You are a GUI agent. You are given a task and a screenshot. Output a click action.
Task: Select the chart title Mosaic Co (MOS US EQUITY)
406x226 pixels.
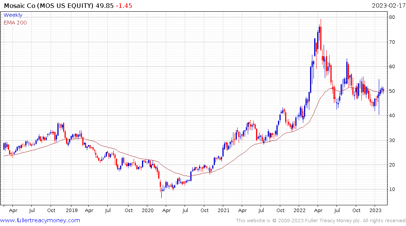click(x=49, y=6)
